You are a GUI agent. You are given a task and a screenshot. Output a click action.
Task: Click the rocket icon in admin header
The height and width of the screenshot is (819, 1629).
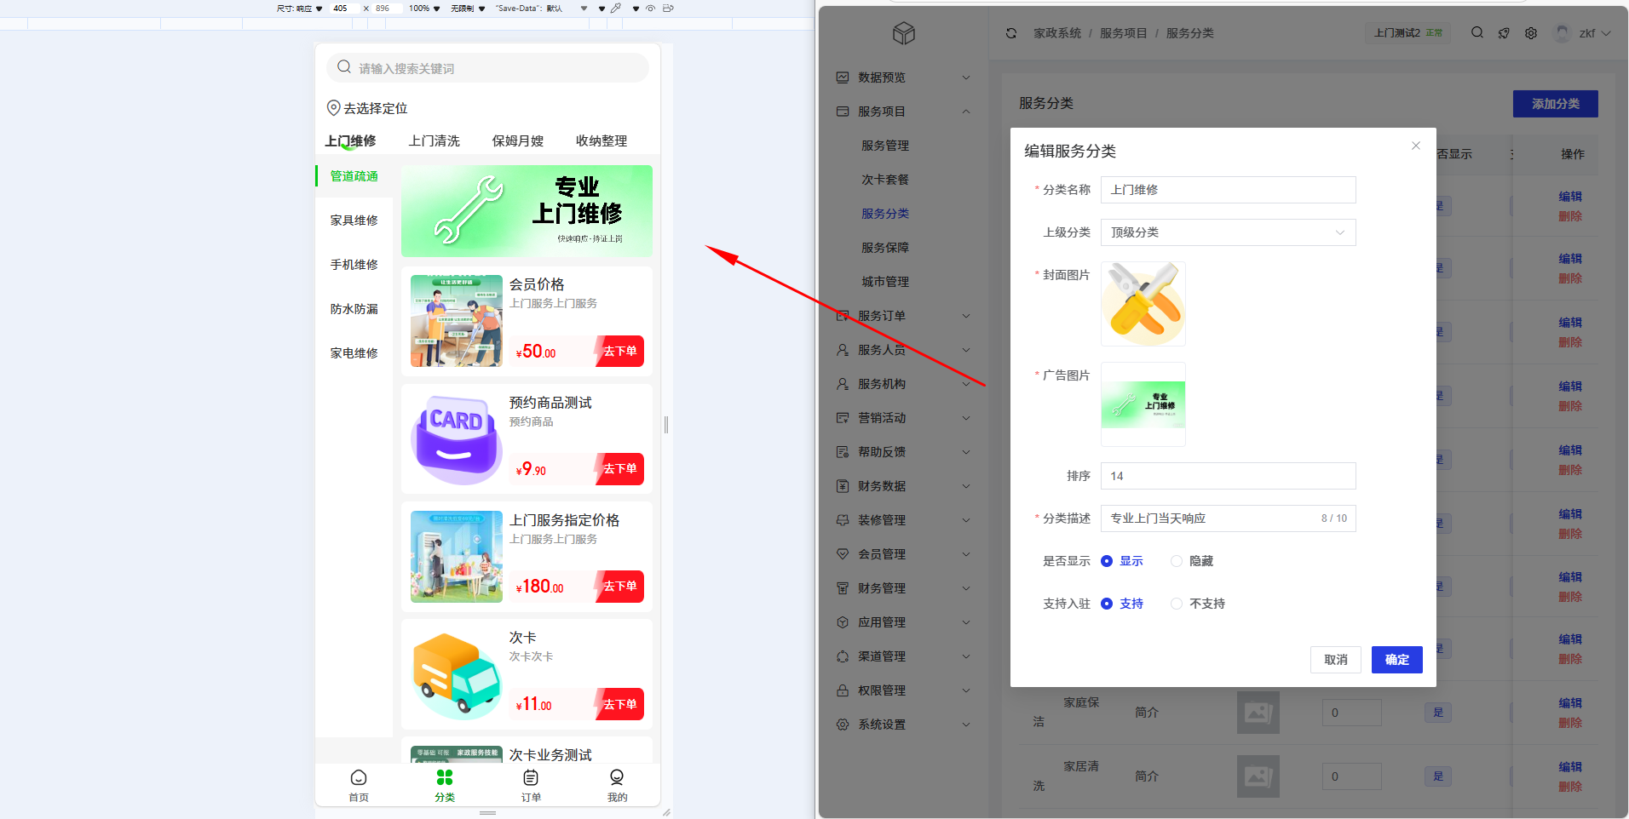[1504, 33]
